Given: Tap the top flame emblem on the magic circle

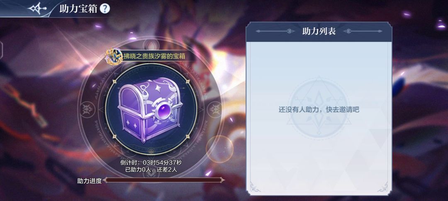Looking at the screenshot, I should [151, 45].
